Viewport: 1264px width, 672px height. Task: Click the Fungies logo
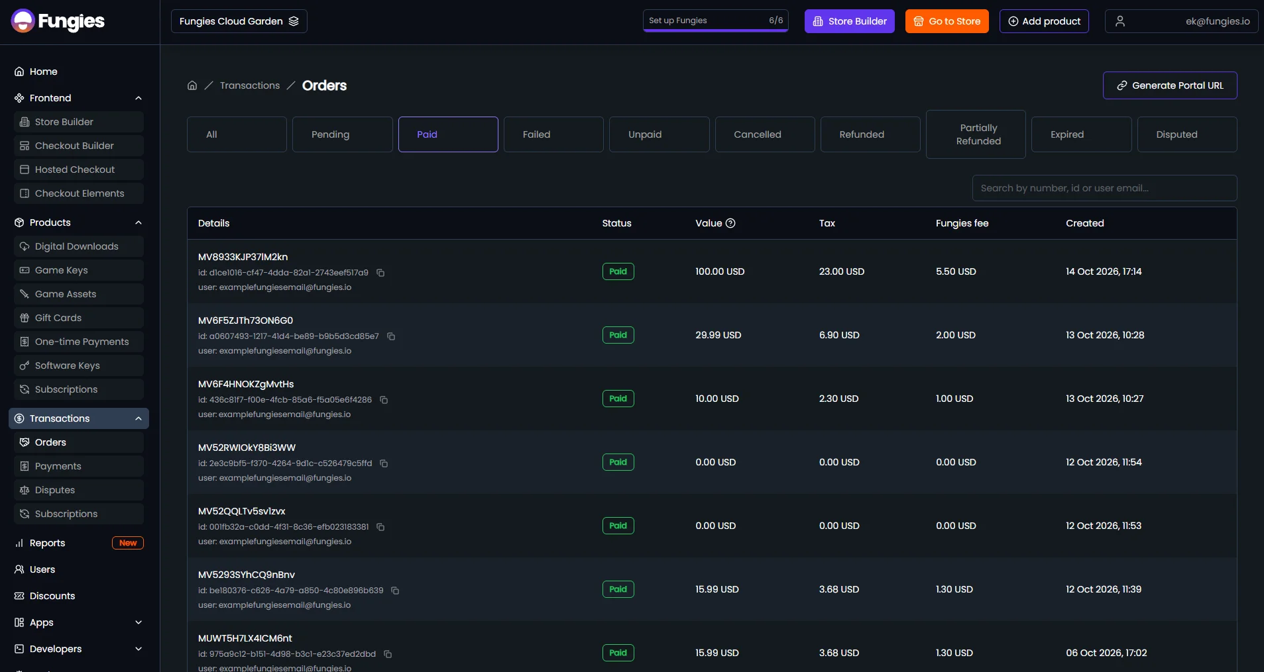pos(58,21)
